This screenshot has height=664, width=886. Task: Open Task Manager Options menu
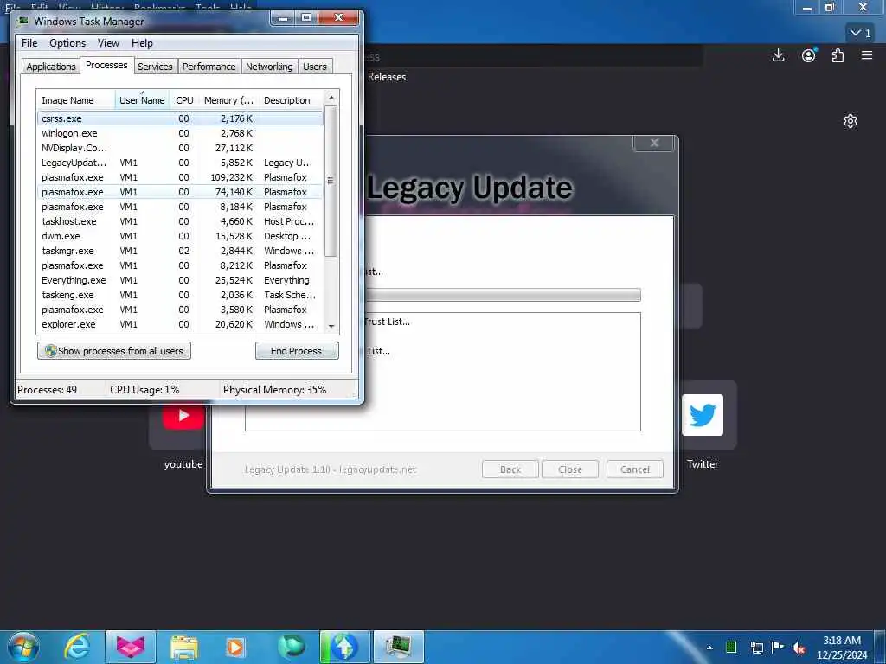(x=67, y=43)
